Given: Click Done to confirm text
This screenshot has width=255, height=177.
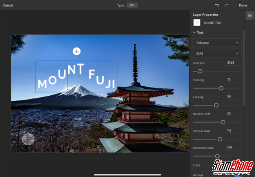Looking at the screenshot, I should [x=243, y=5].
